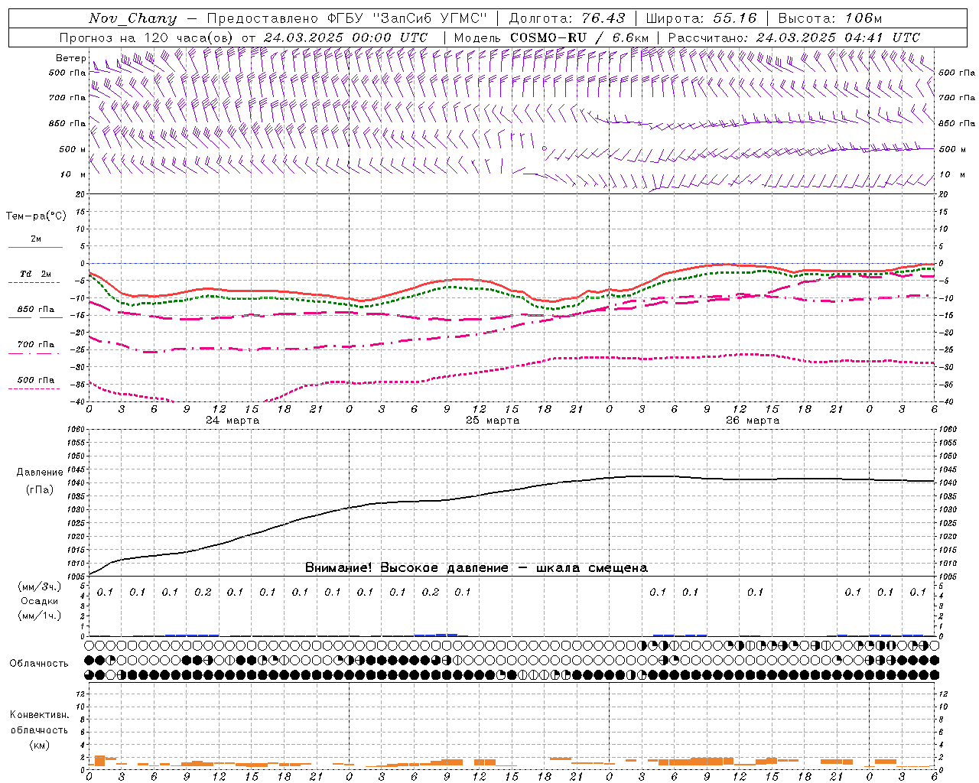Click the '700 гПа' temperature legend entry
979x783 pixels.
click(x=35, y=345)
